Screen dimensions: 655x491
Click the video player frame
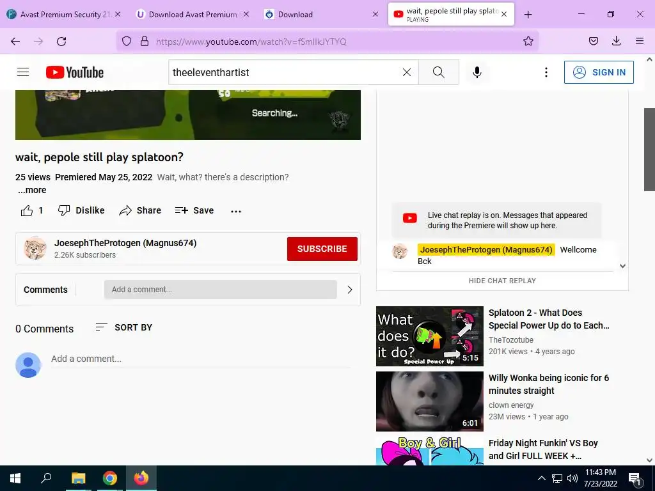pos(188,115)
